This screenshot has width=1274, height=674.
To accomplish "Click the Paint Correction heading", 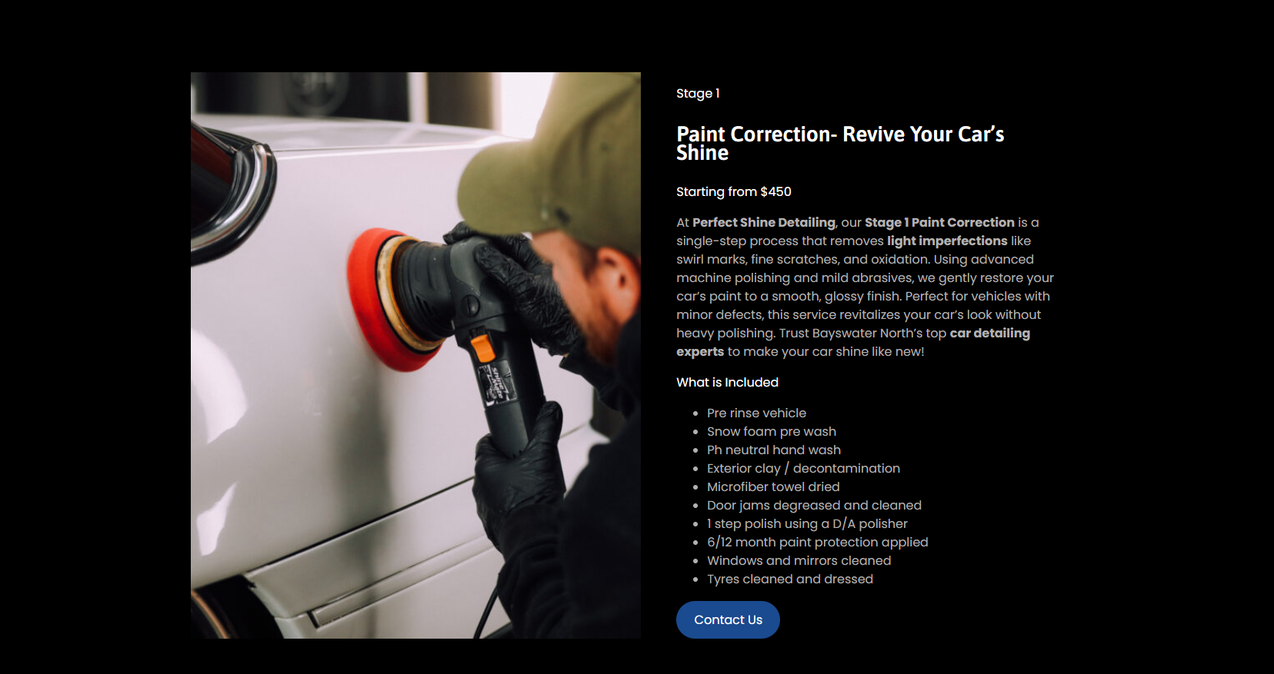I will 840,144.
